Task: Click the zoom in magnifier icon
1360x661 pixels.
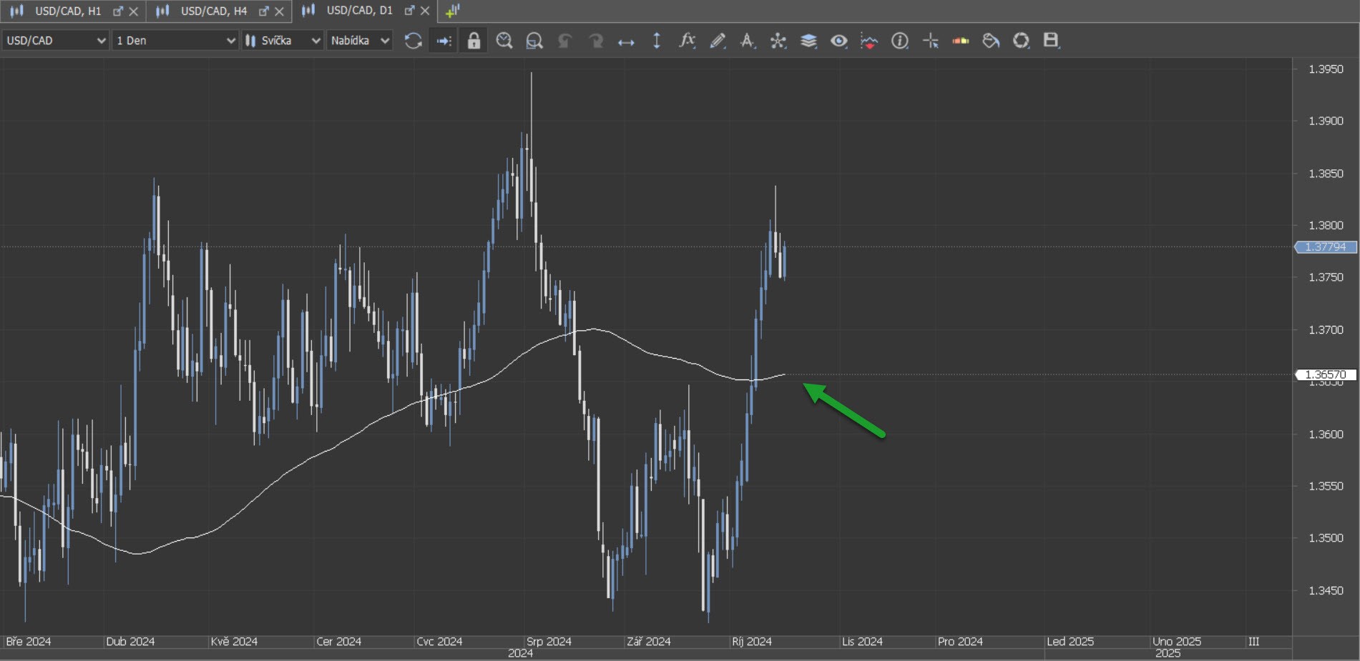Action: 504,41
